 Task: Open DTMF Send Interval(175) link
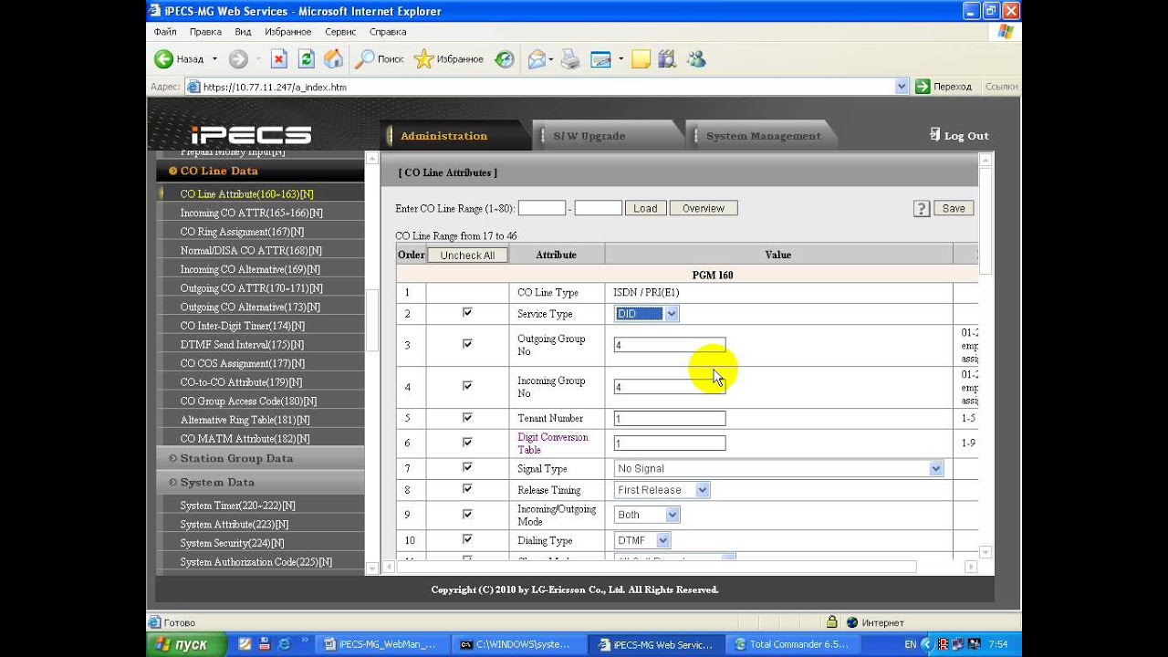click(x=242, y=345)
